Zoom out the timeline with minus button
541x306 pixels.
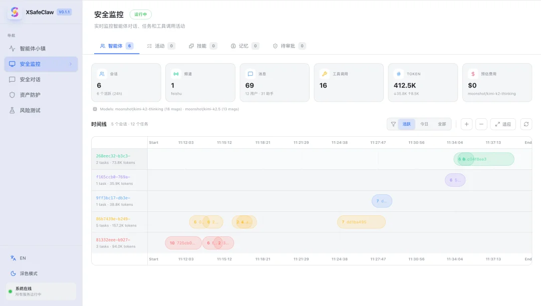(x=481, y=124)
